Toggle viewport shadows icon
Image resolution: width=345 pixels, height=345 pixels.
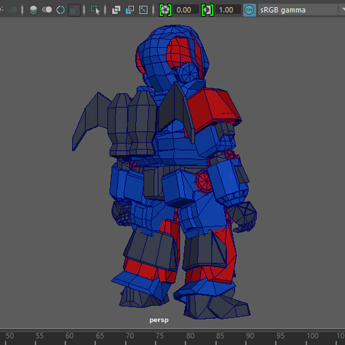click(x=13, y=10)
